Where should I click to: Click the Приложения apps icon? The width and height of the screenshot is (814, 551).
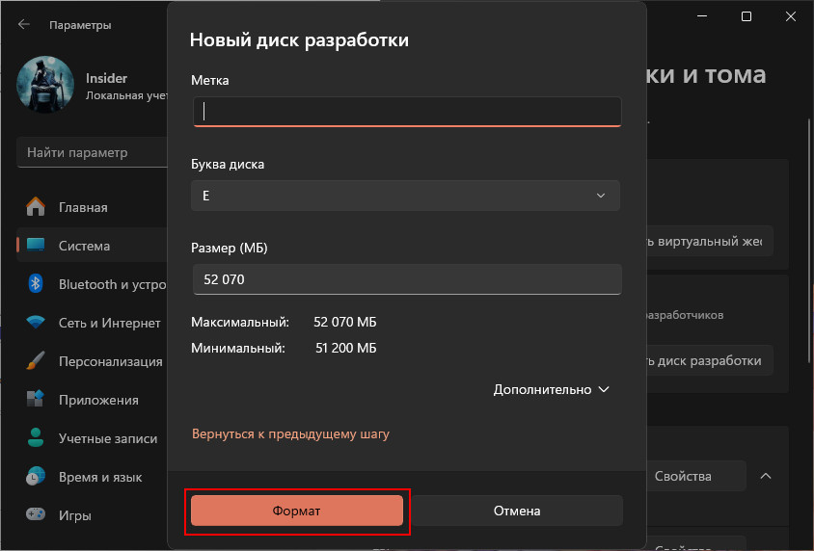[36, 400]
